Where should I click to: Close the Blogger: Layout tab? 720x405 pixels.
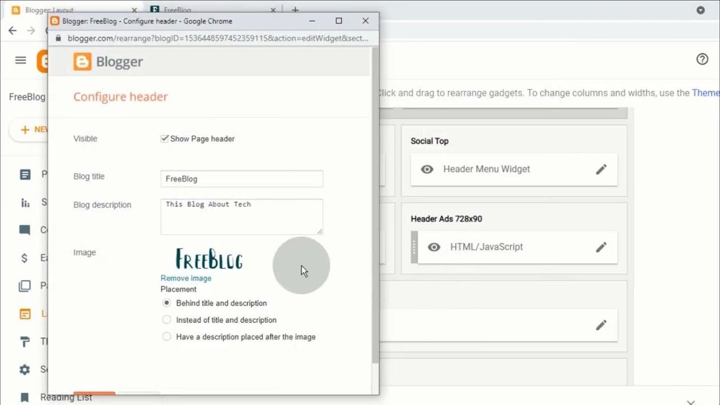pos(134,10)
